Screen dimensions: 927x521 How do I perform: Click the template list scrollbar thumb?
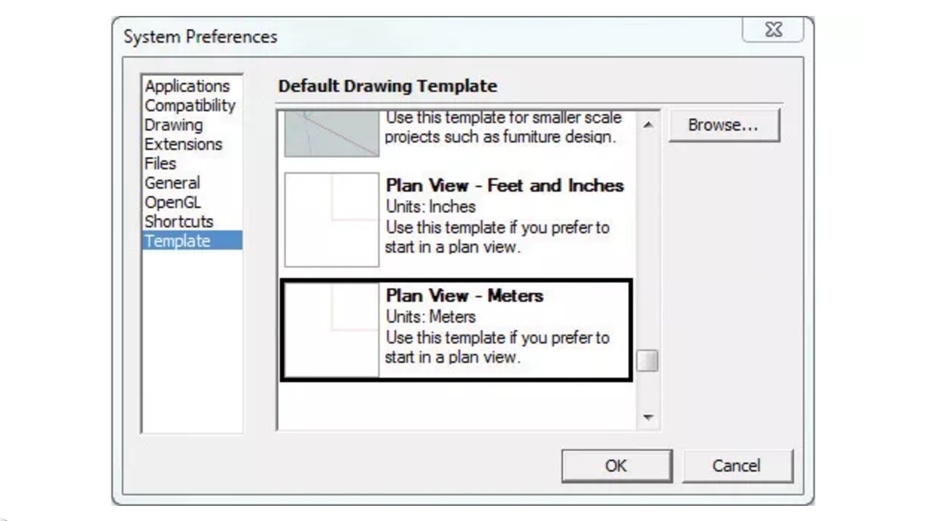pos(647,360)
